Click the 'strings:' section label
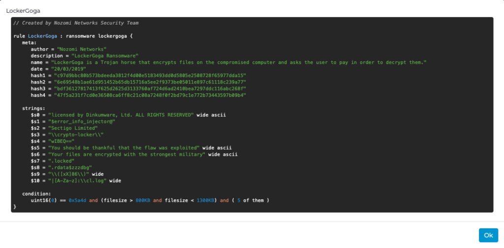 [x=34, y=108]
